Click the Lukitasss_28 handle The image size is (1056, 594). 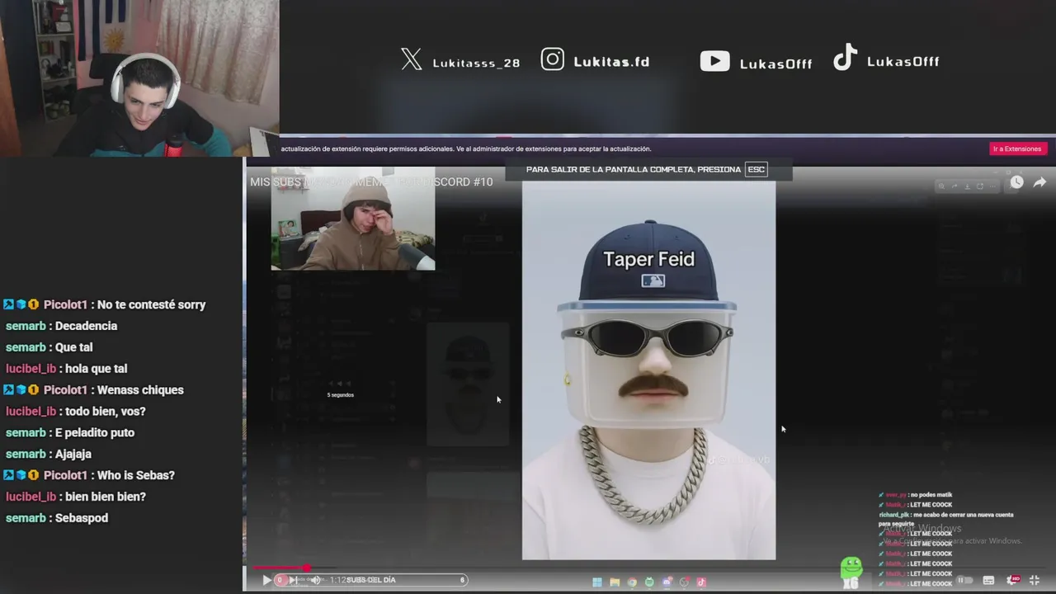(x=476, y=63)
